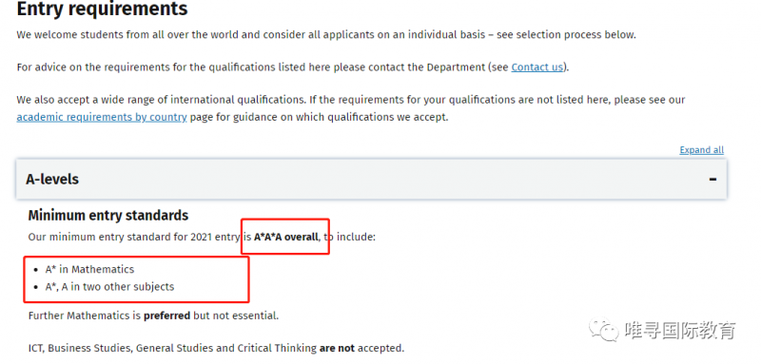Click the sentence about 2021 entry standard
761x364 pixels.
(202, 238)
